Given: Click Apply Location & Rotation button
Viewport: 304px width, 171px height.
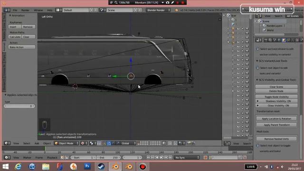Looking at the screenshot, I should 276,118.
